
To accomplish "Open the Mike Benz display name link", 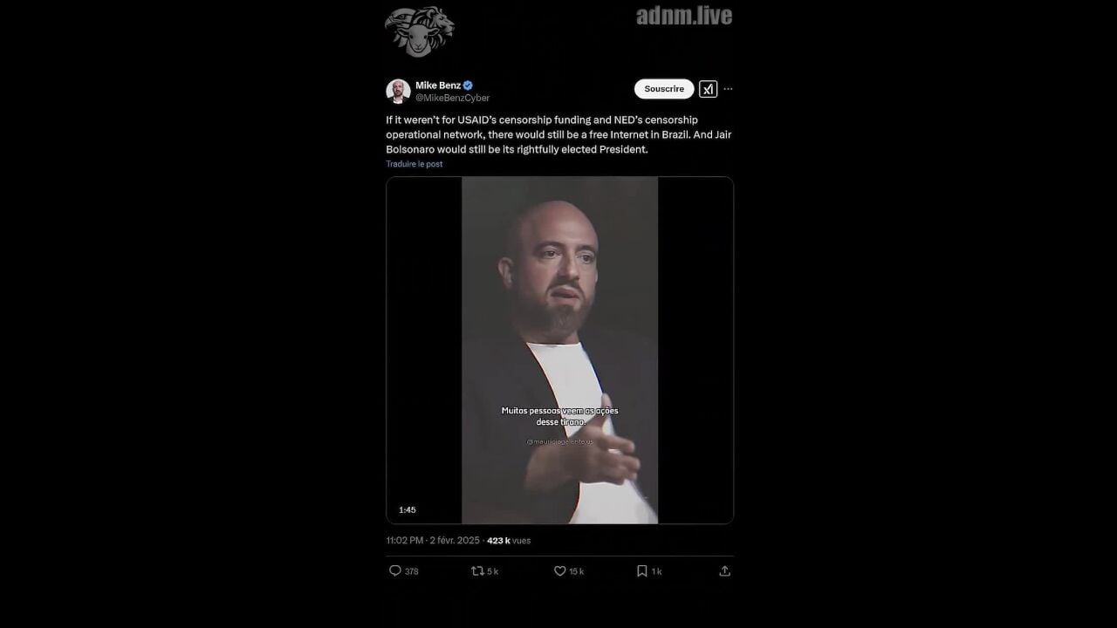I will 438,85.
